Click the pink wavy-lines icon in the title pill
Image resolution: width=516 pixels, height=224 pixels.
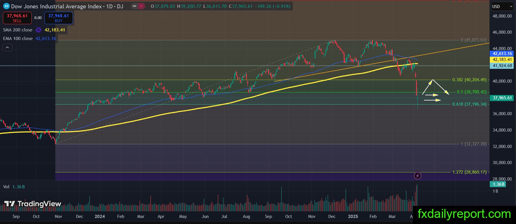point(141,6)
